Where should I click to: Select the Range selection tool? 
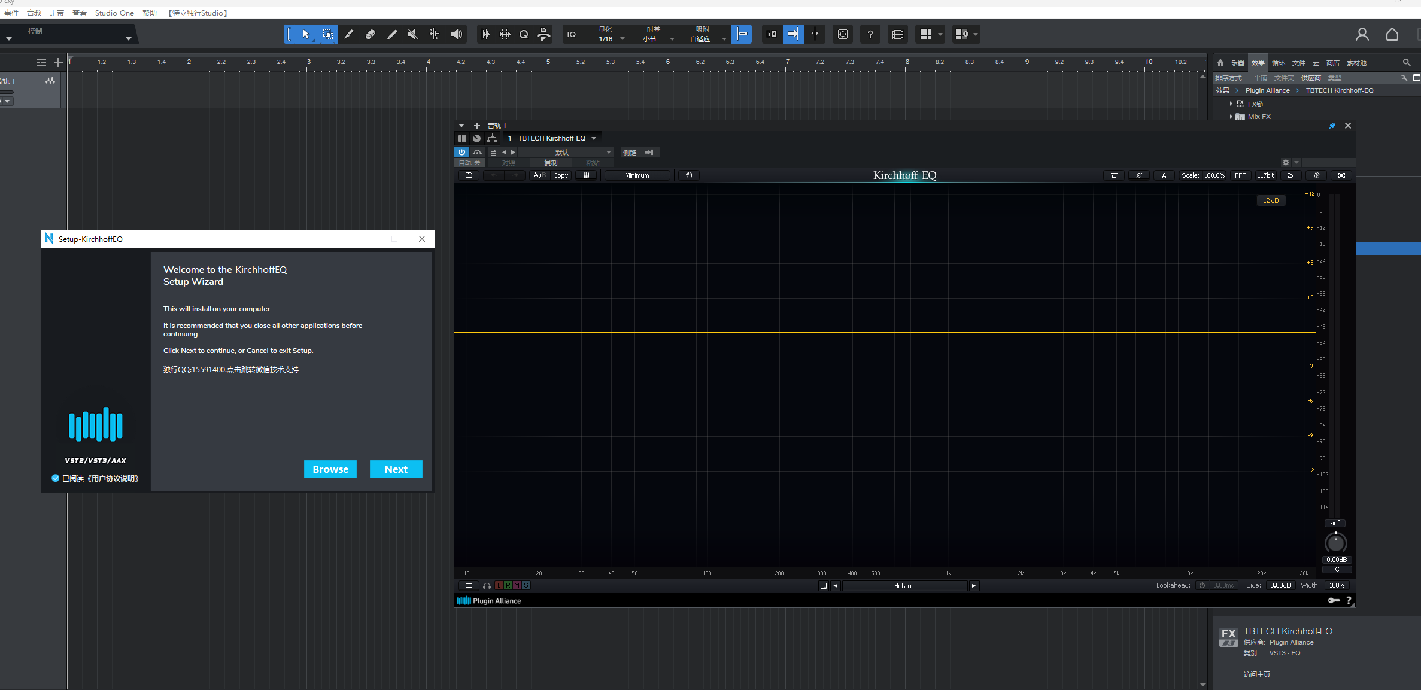coord(327,34)
